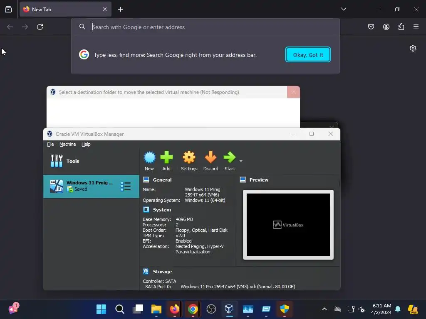426x319 pixels.
Task: Click the 'Controller: SATA' storage text
Action: click(159, 281)
